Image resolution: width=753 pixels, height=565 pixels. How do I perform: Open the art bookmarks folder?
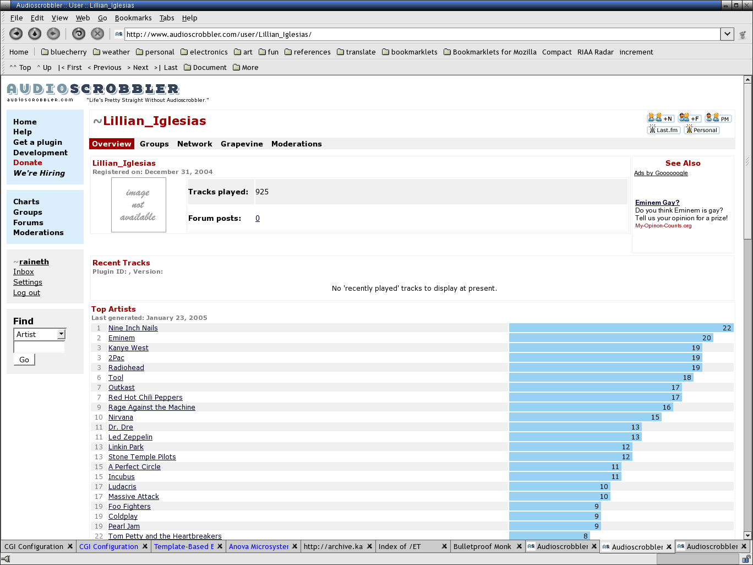(243, 52)
